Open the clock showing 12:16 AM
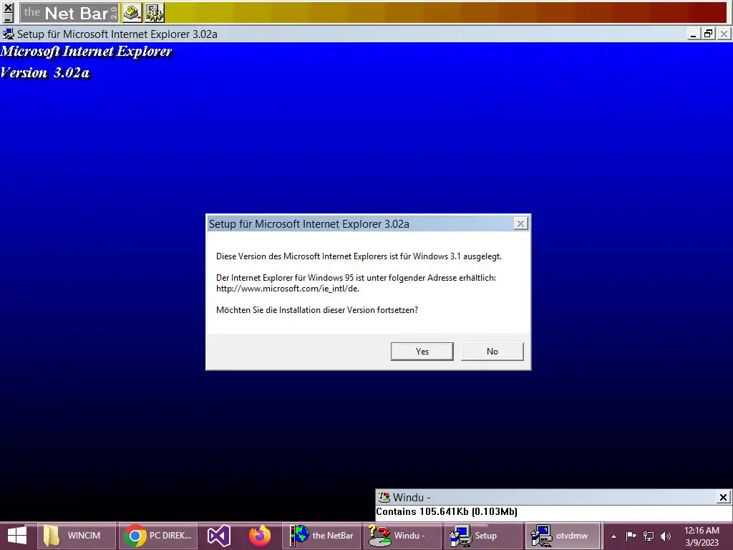The image size is (733, 550). 702,536
